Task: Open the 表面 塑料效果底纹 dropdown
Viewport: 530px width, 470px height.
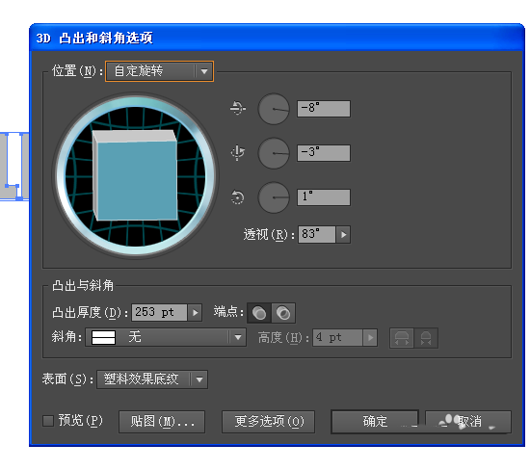Action: 152,379
